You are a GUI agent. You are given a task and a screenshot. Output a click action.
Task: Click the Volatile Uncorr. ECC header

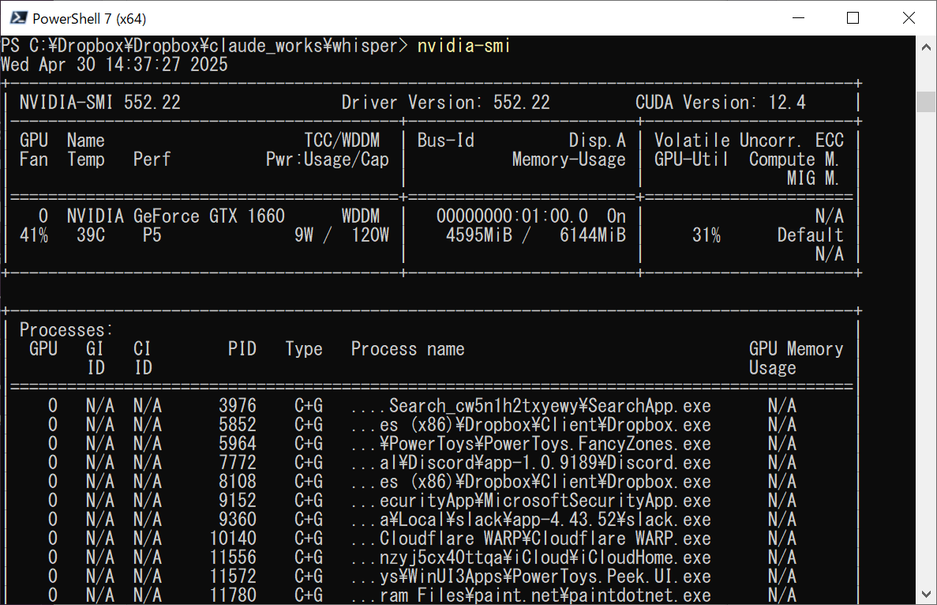click(749, 141)
